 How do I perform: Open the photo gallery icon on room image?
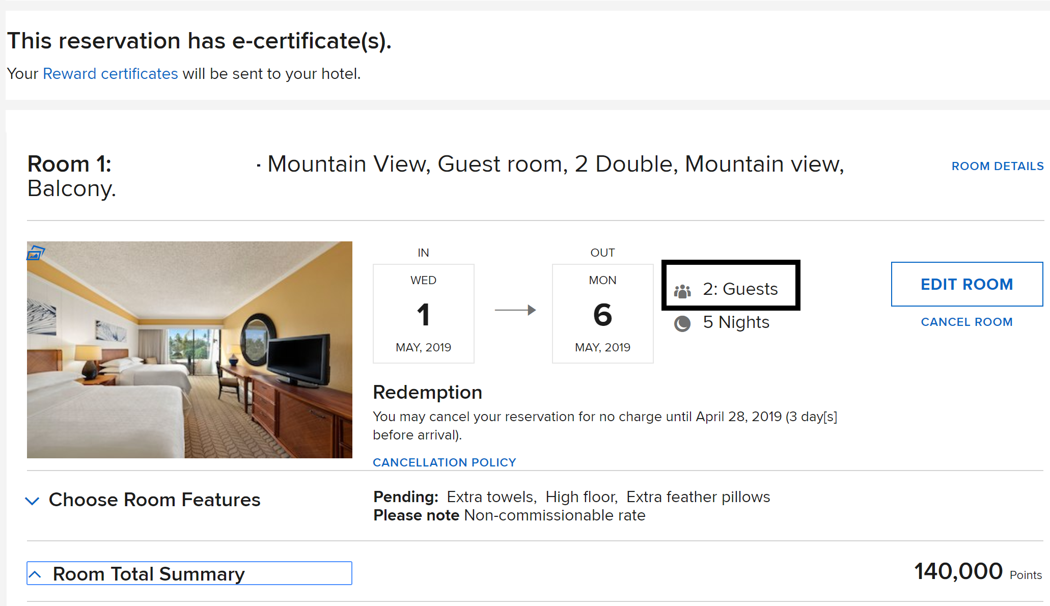(36, 253)
